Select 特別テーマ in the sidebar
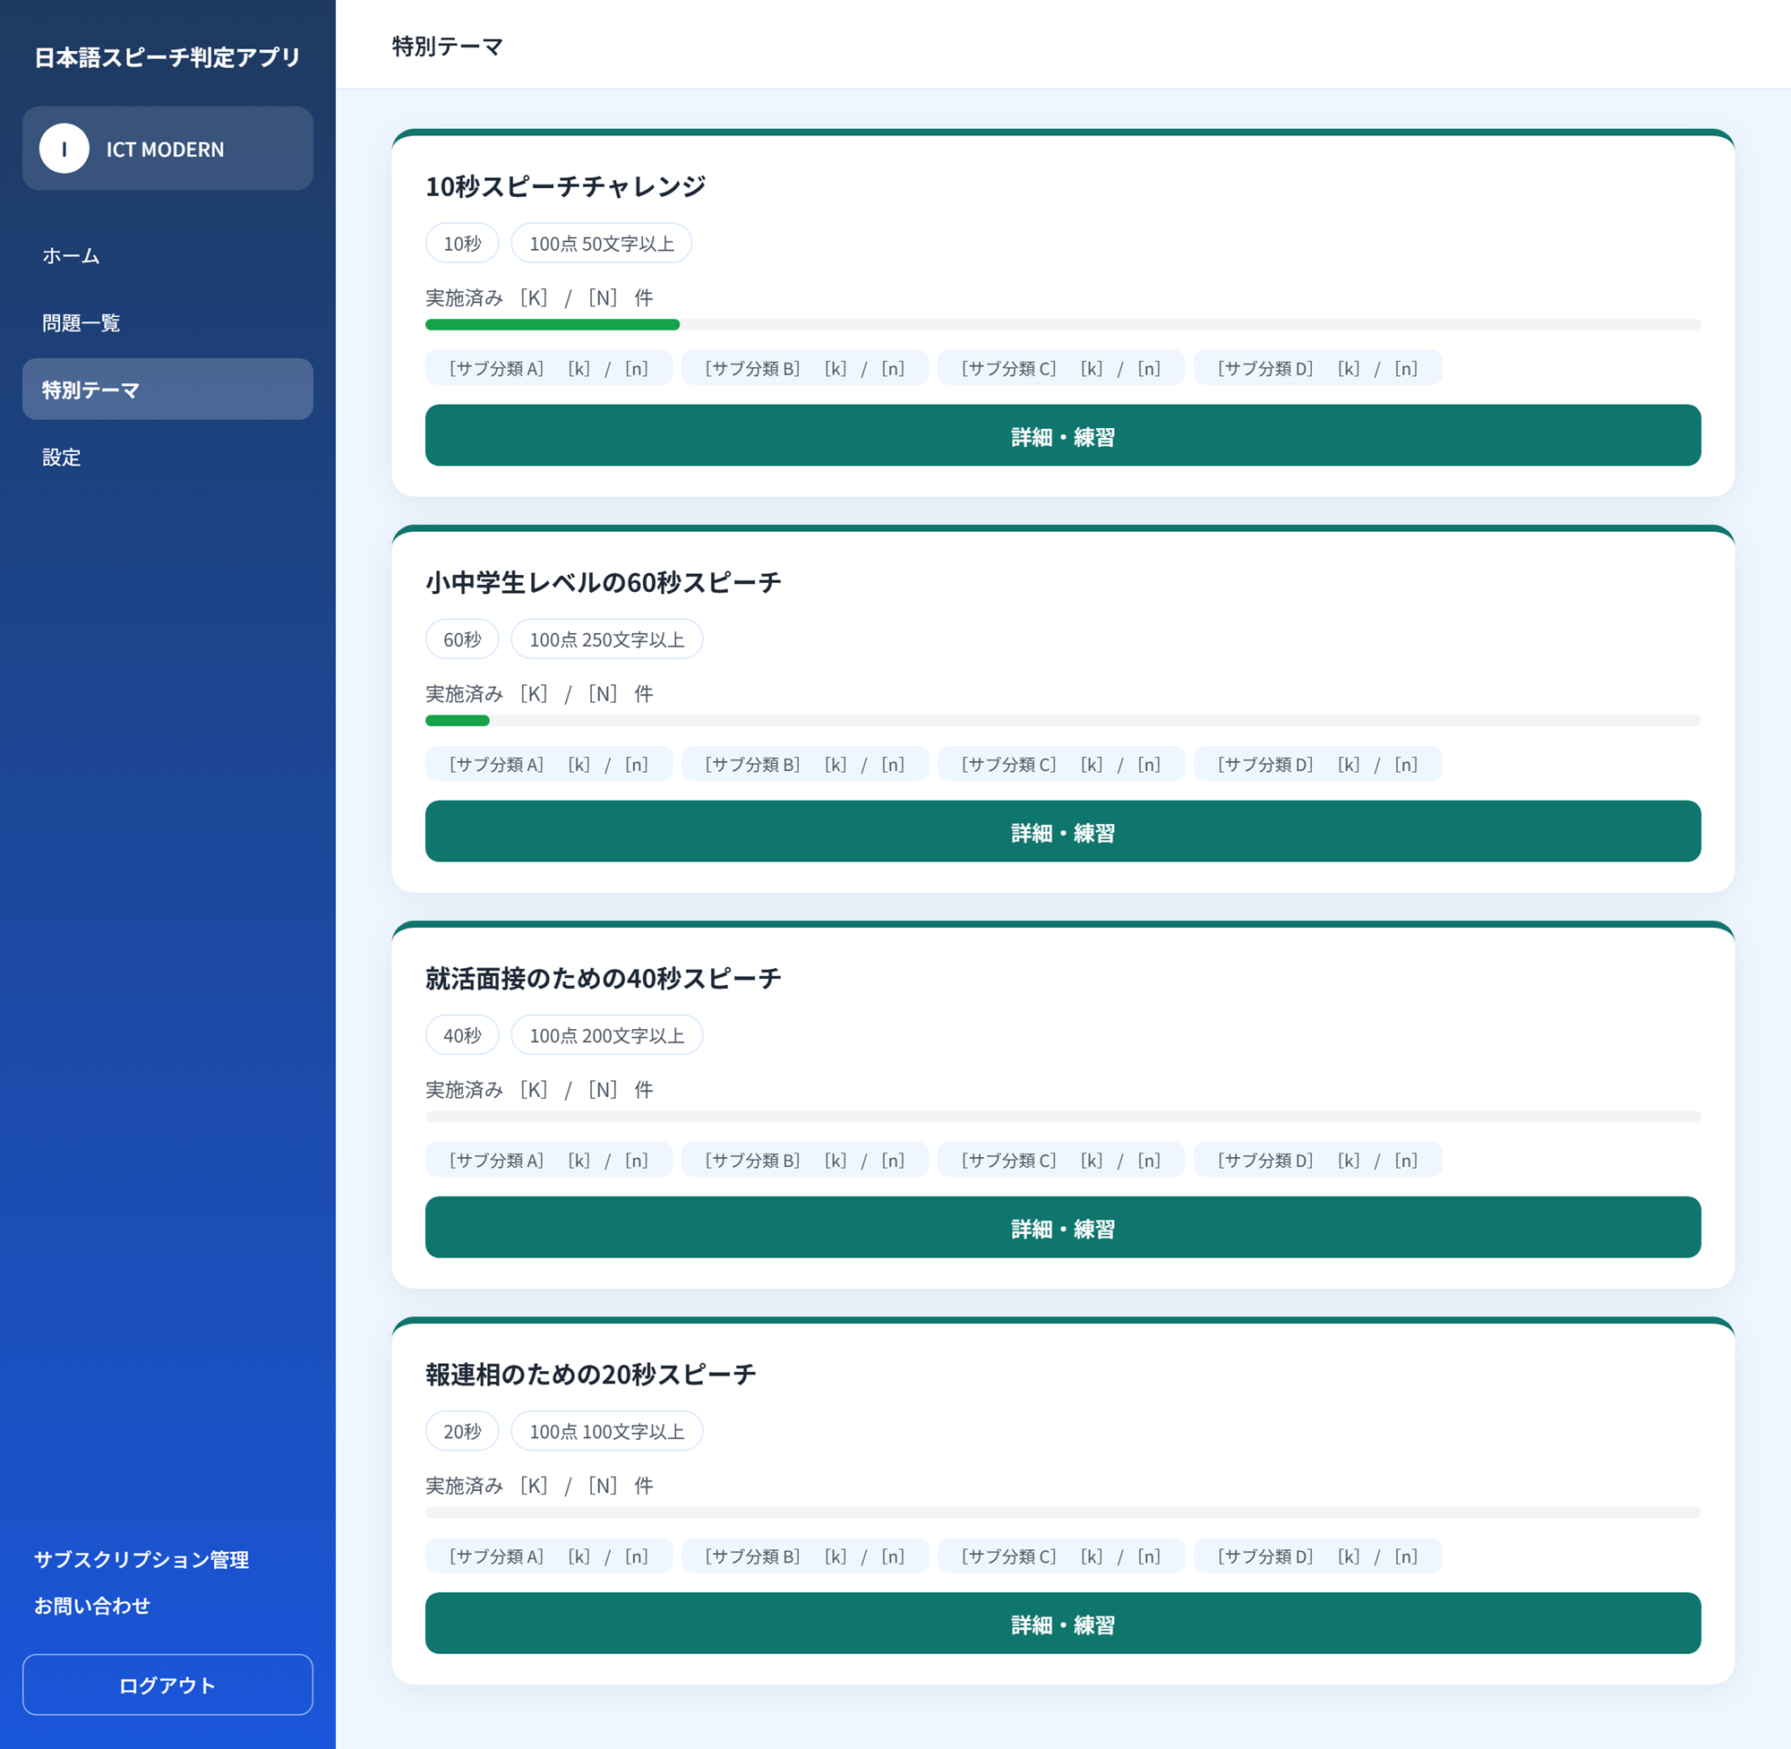The width and height of the screenshot is (1791, 1749). 167,390
